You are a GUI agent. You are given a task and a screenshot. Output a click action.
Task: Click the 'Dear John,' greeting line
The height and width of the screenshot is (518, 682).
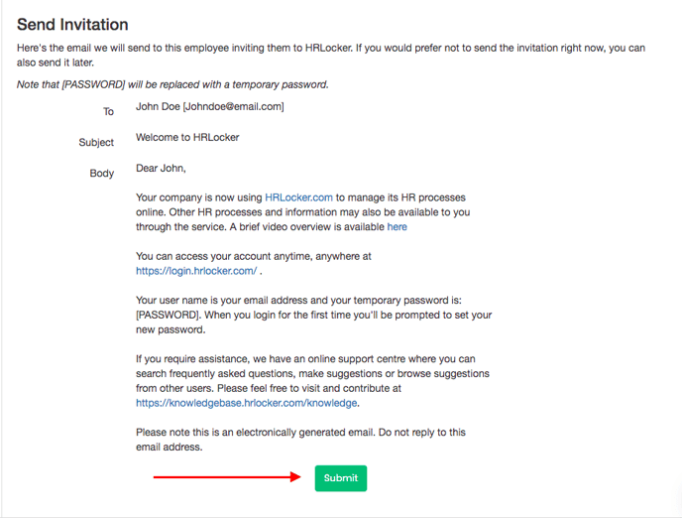pyautogui.click(x=161, y=168)
